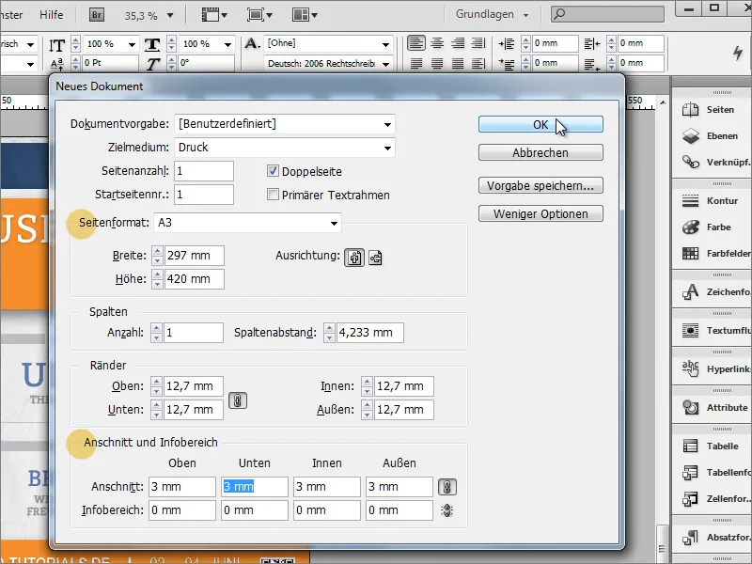Image resolution: width=752 pixels, height=564 pixels.
Task: Open the language Deutsch 2006 dropdown
Action: click(328, 64)
